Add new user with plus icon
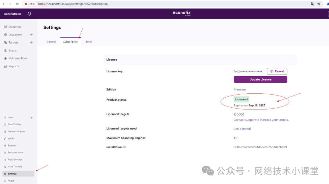The width and height of the screenshot is (329, 184). click(32, 118)
